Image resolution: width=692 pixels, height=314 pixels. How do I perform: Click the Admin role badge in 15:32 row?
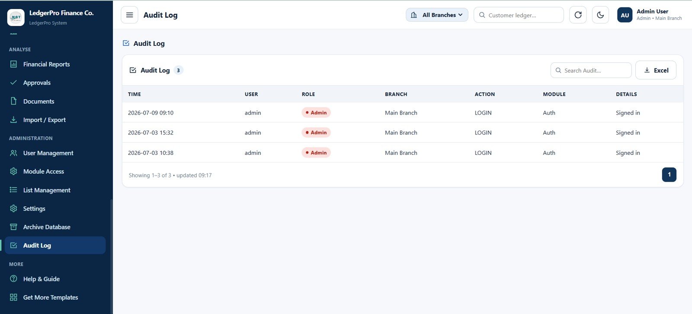(x=316, y=132)
